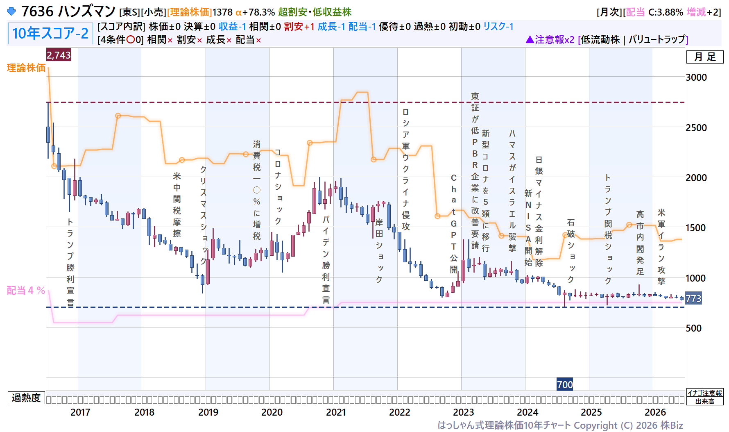Click the 米軍イラン攻撃 event annotation
The image size is (729, 432).
(661, 247)
